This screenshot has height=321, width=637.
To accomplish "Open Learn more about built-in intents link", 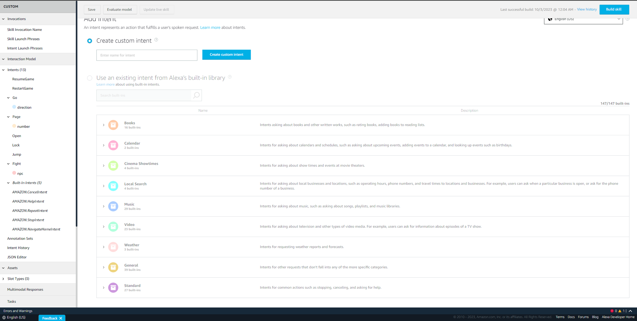I will 105,84.
